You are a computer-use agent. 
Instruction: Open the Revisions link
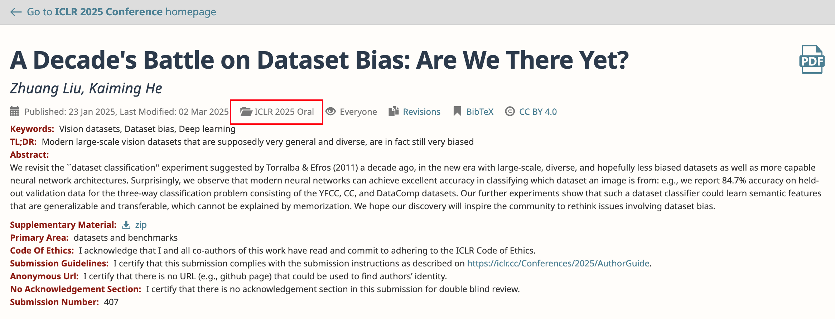click(421, 112)
